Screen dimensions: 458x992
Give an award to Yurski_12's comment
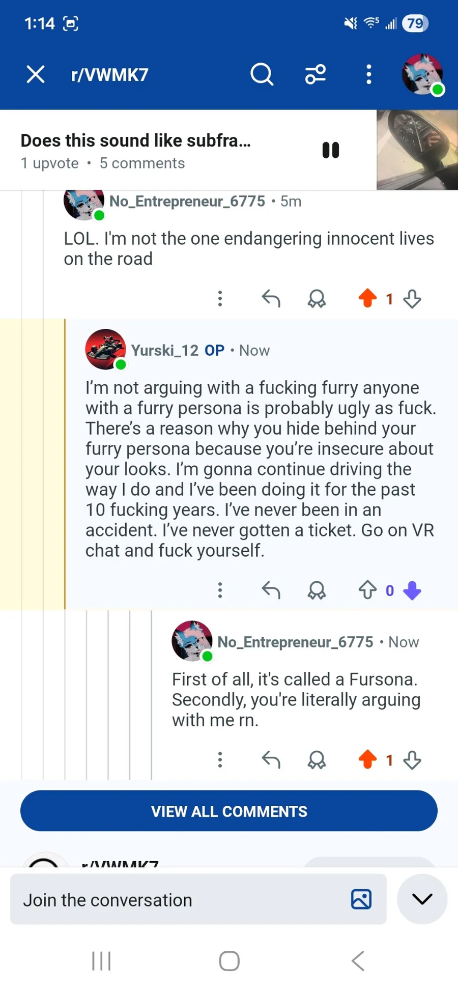coord(317,590)
